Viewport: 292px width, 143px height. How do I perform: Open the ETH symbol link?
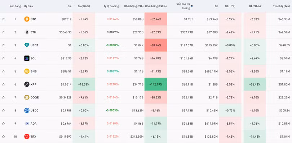[33, 32]
